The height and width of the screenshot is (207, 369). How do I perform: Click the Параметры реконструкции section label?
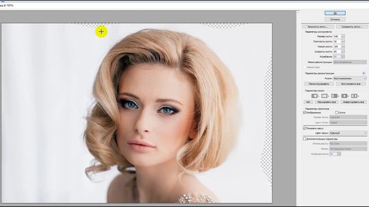319,73
